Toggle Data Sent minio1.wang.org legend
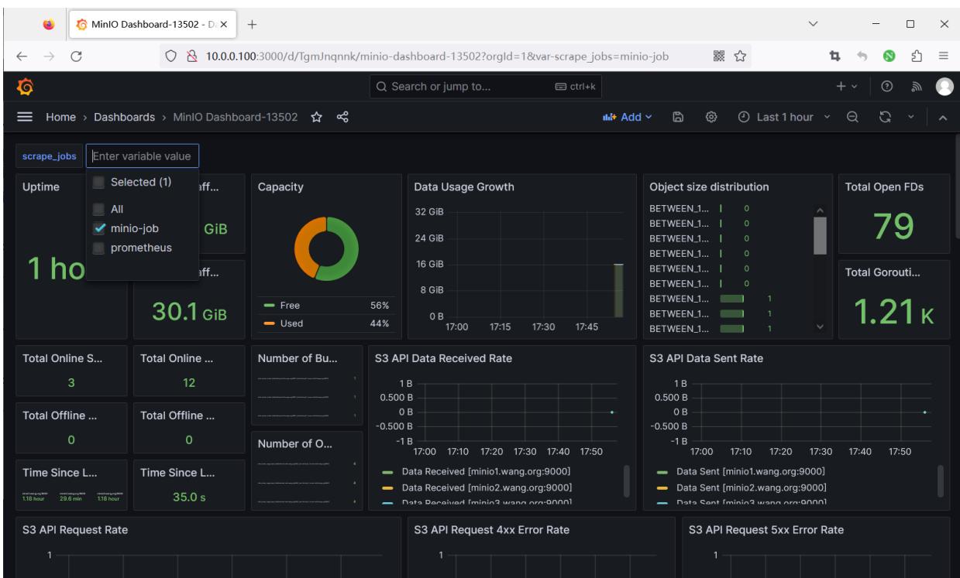 click(x=750, y=472)
